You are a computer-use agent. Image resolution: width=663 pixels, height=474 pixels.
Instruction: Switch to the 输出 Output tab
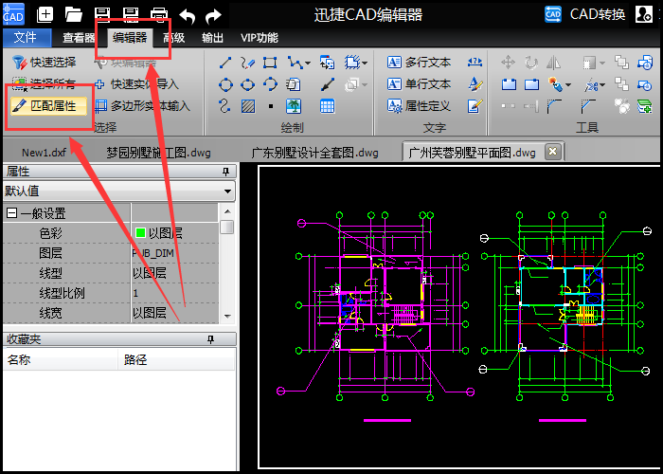point(212,38)
